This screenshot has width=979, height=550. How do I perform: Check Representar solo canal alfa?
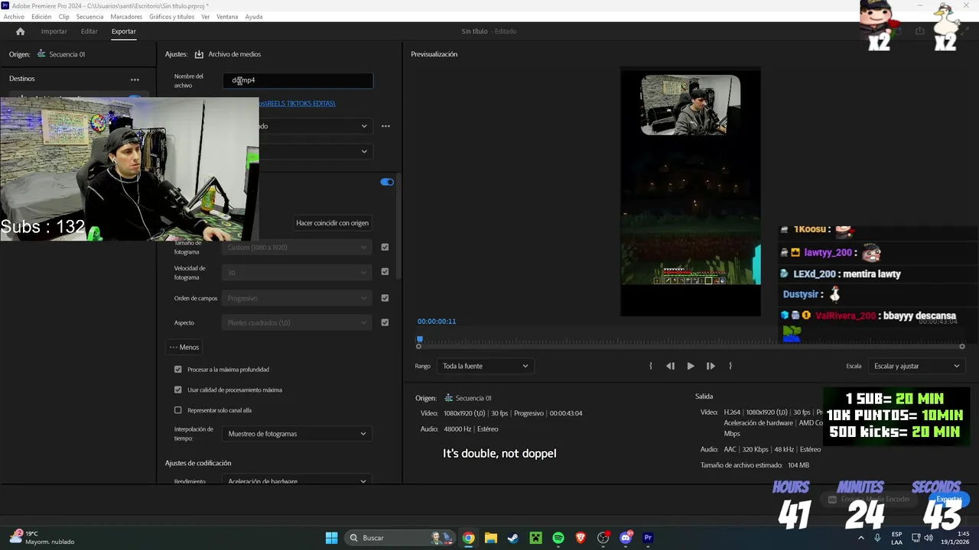178,410
